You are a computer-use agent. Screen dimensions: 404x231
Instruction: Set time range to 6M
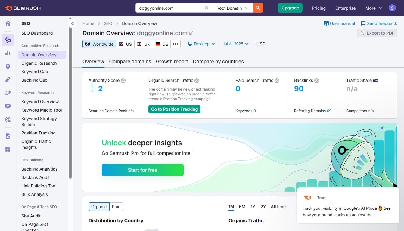pos(242,207)
